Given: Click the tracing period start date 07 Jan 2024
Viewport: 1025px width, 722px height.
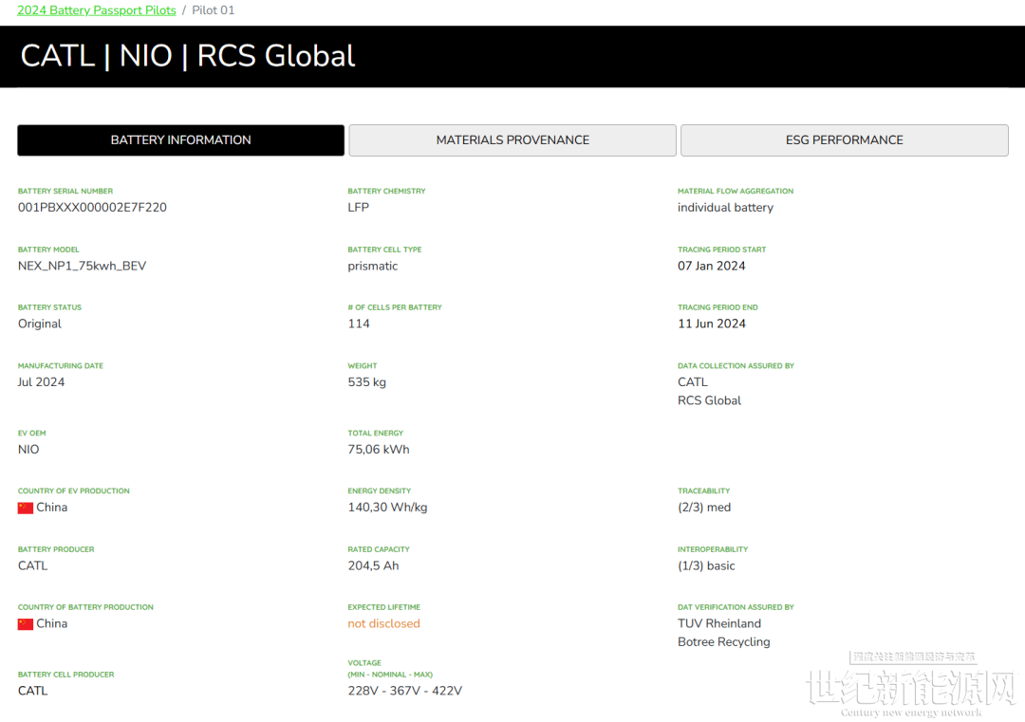Looking at the screenshot, I should click(x=711, y=267).
